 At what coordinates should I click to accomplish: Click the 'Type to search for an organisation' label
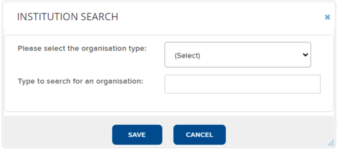click(81, 81)
